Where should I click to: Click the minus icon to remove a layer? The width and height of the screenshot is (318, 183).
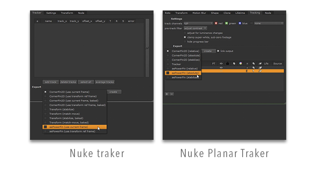172,94
